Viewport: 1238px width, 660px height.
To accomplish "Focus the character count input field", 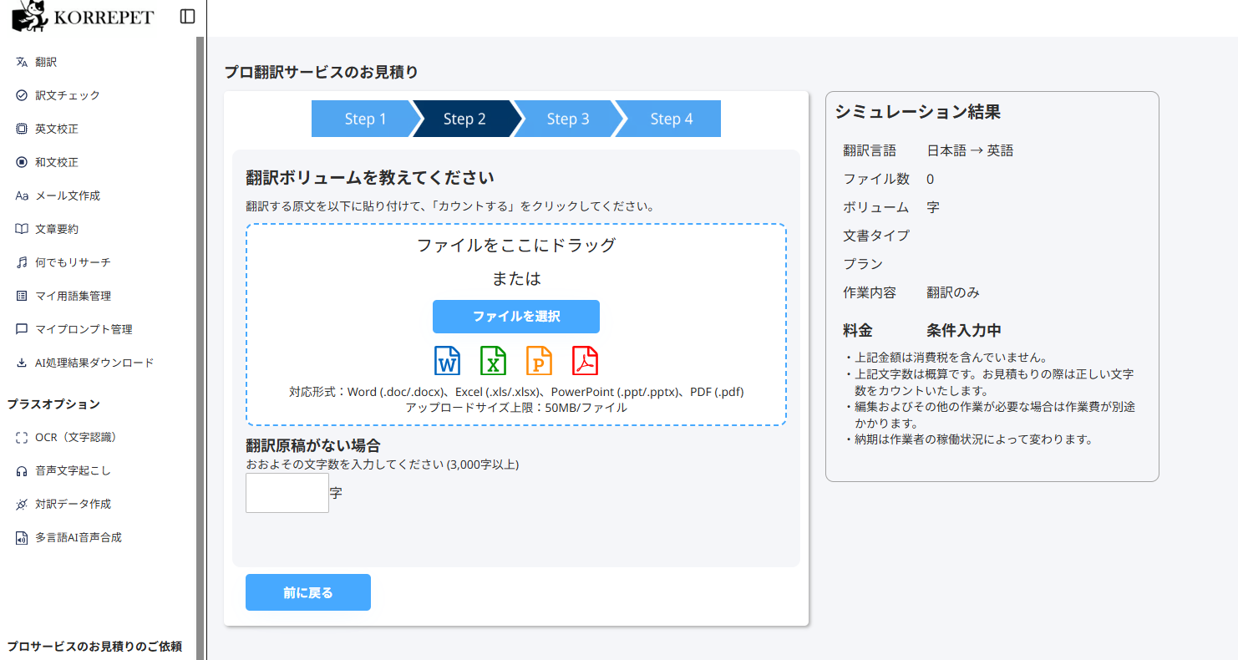I will (287, 493).
